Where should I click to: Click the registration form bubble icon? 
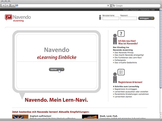[x=121, y=72]
